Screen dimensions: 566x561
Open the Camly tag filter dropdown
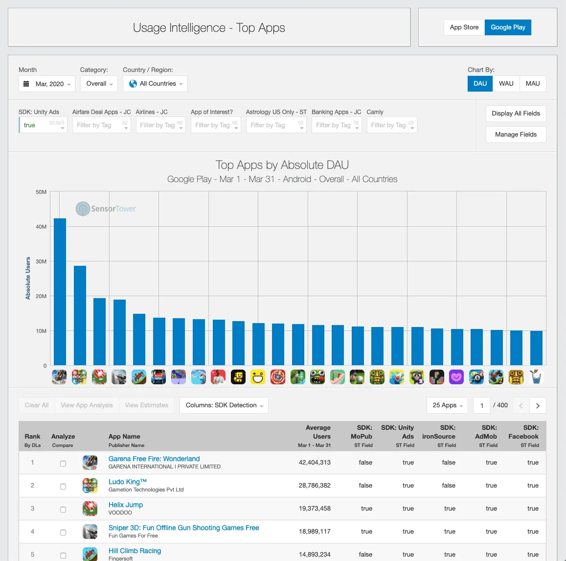(x=392, y=125)
